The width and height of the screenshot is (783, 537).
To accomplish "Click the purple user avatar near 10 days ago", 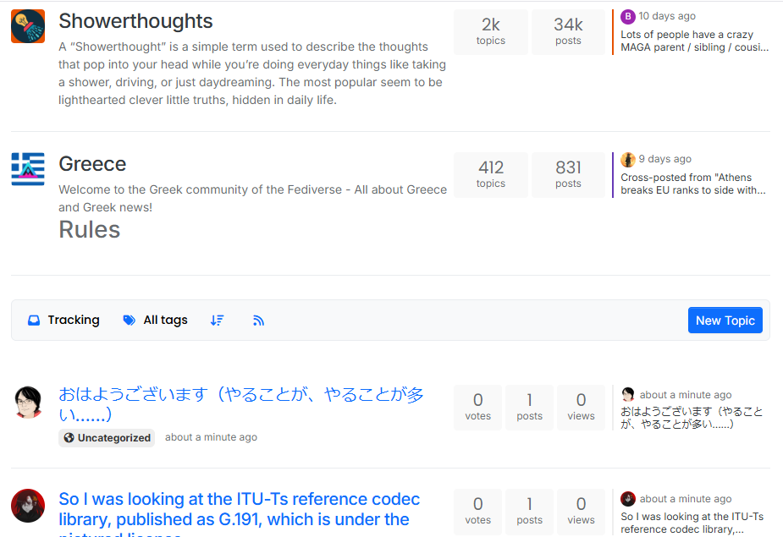I will coord(627,15).
